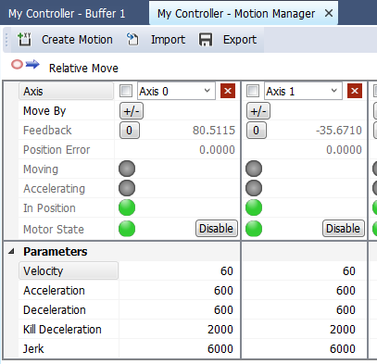Check the Axis 1 checkbox
377x364 pixels.
click(x=253, y=91)
